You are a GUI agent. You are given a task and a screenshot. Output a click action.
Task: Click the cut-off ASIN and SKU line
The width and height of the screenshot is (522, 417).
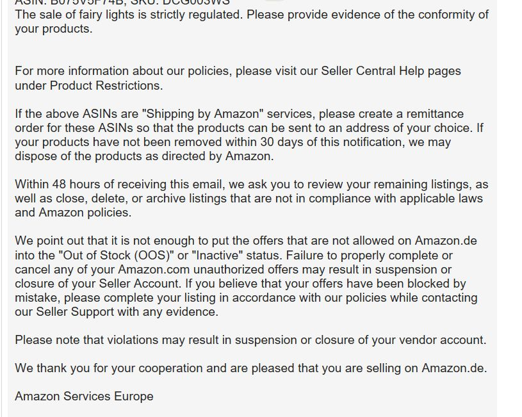pyautogui.click(x=122, y=3)
